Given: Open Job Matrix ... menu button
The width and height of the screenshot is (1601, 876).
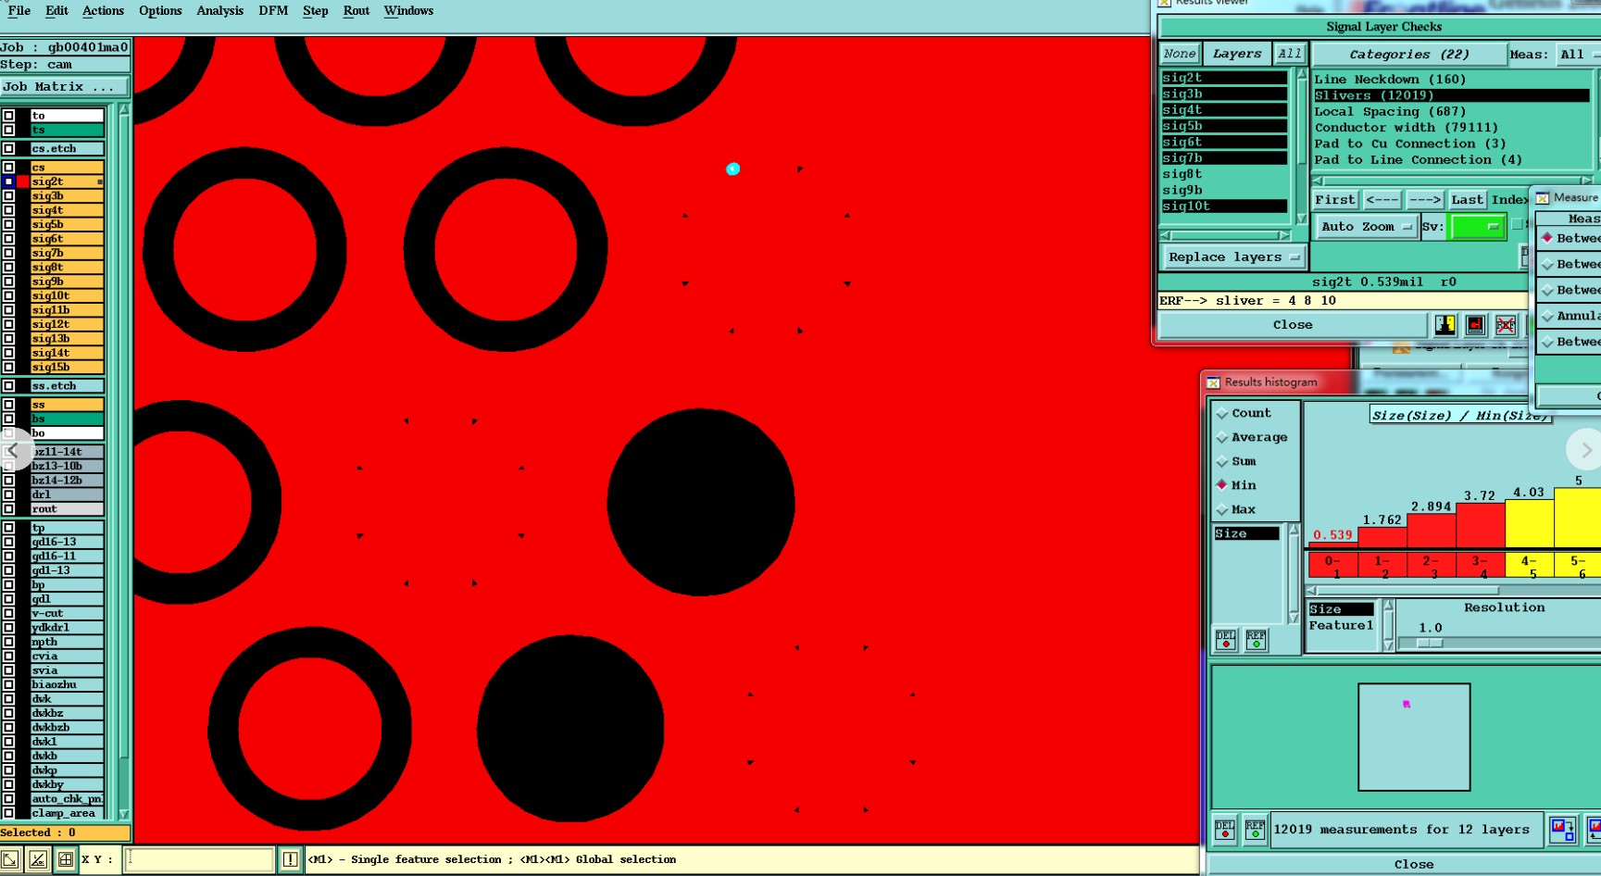Looking at the screenshot, I should click(65, 87).
